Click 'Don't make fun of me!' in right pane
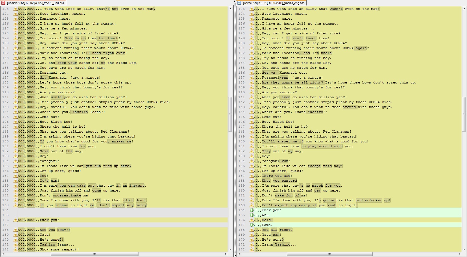Viewport: 467px width, 257px height. point(285,195)
